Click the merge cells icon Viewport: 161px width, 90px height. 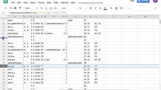pos(121,8)
